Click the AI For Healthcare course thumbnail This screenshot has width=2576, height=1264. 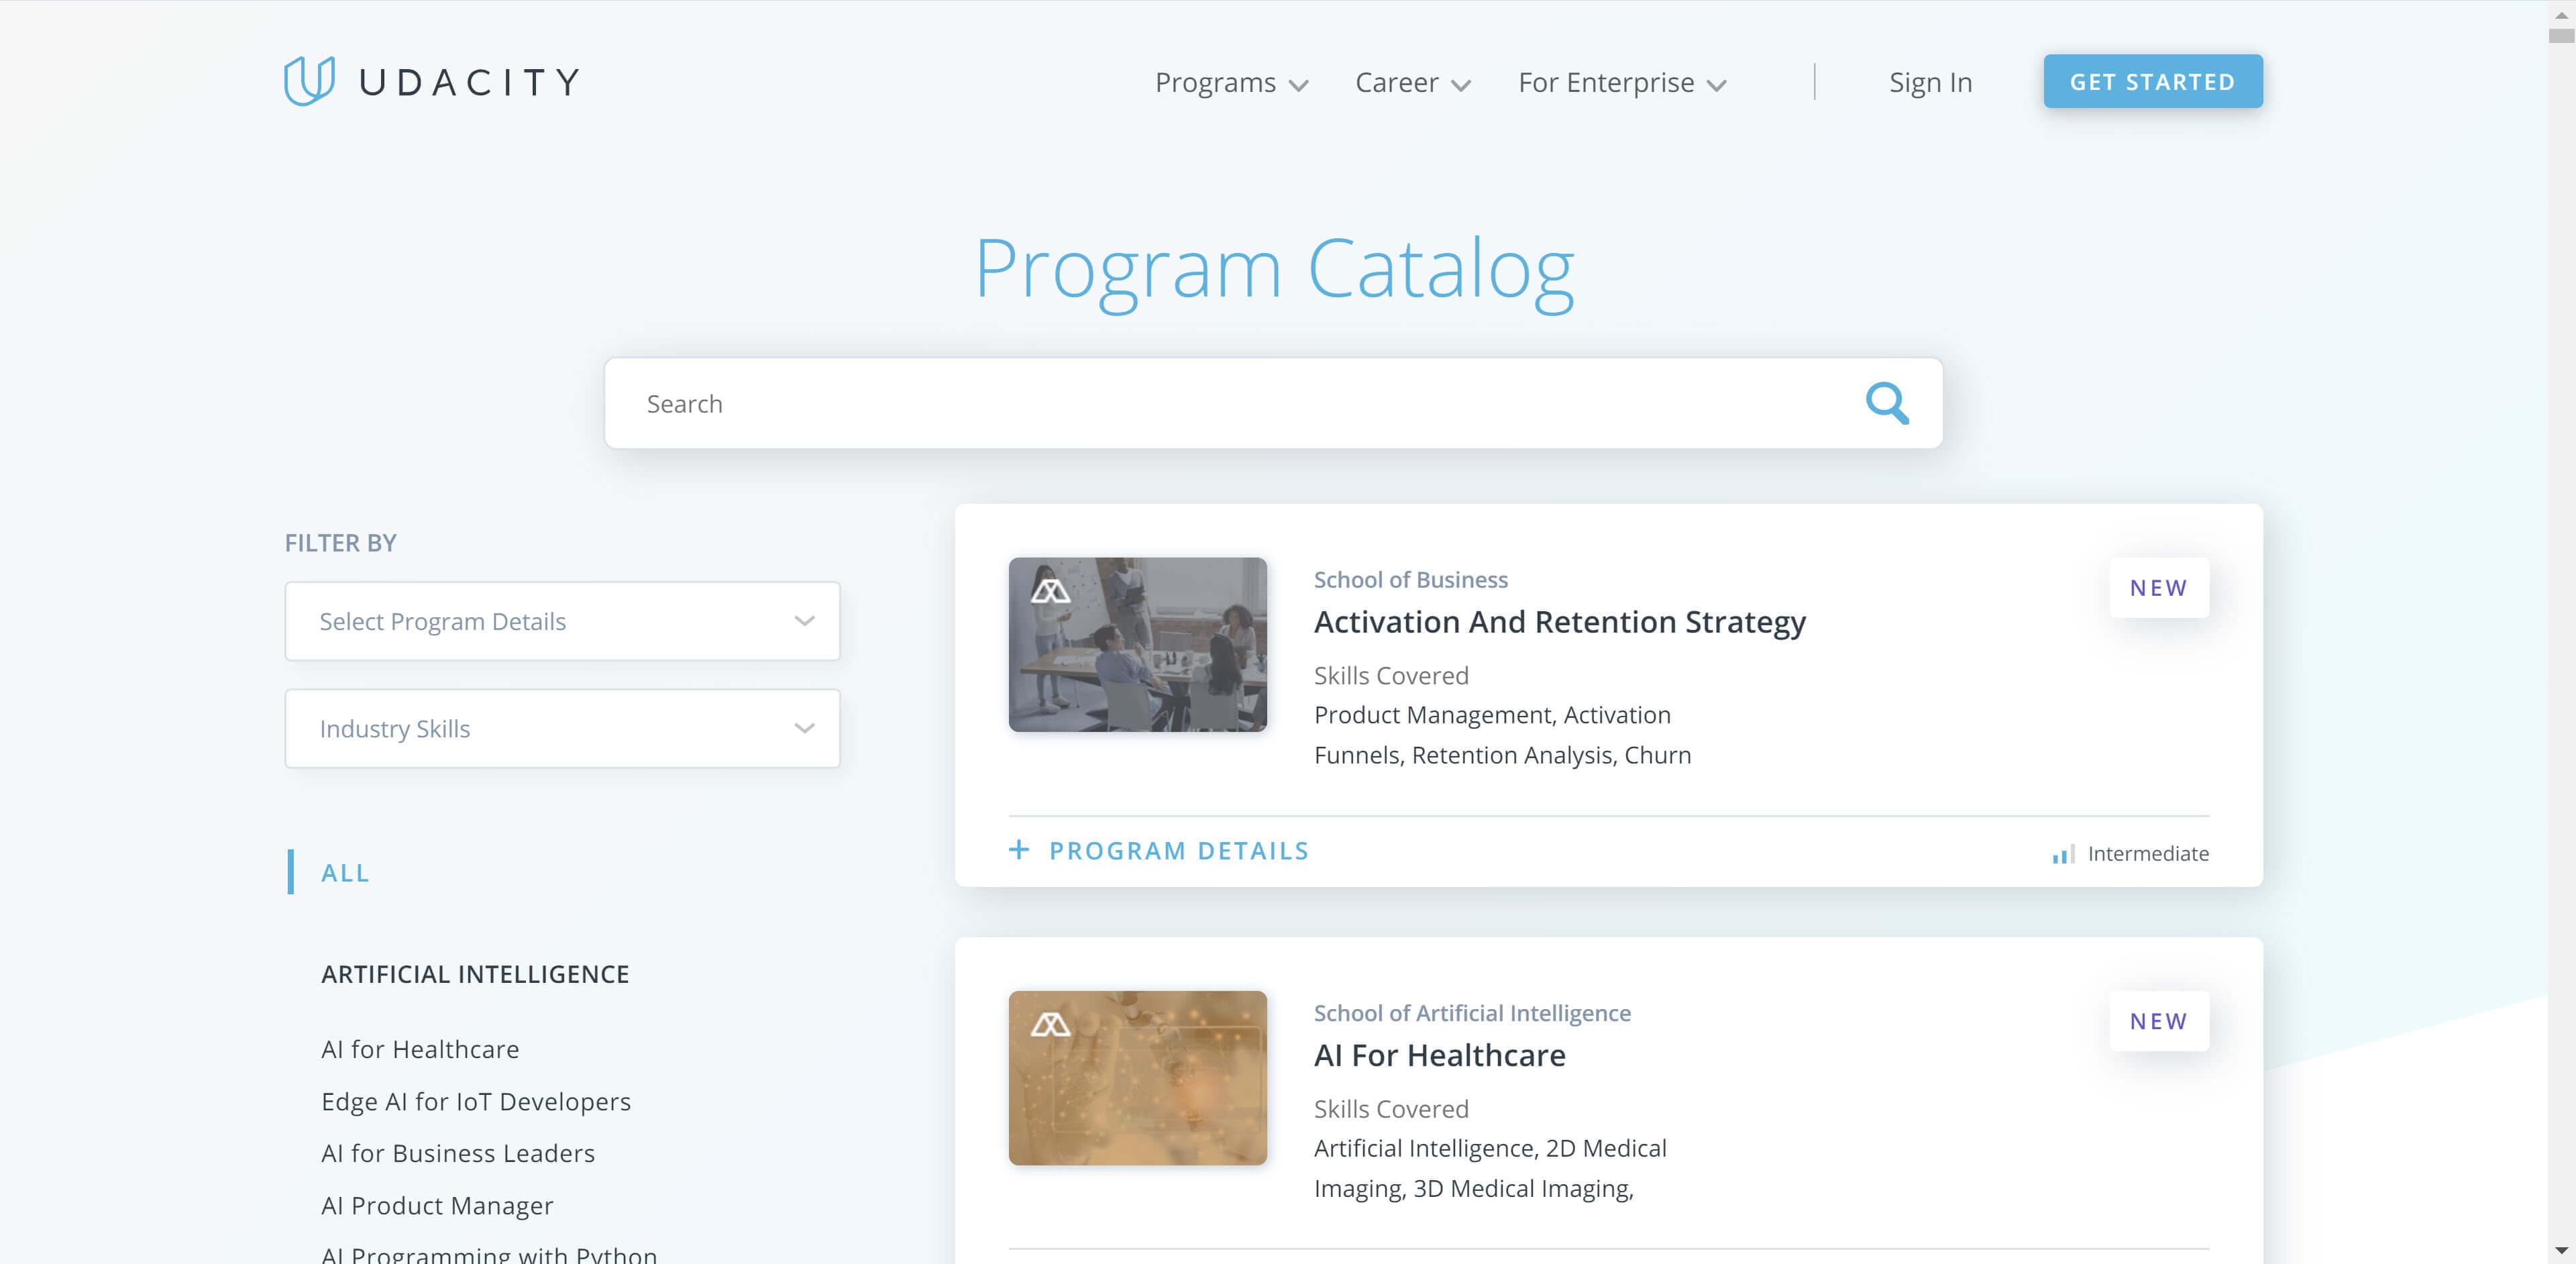tap(1138, 1078)
